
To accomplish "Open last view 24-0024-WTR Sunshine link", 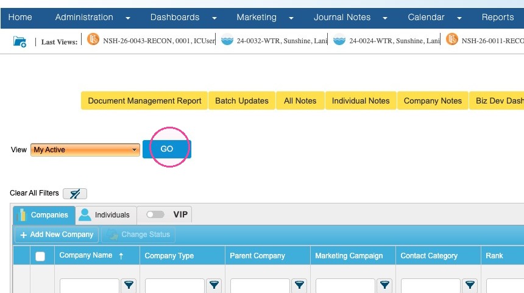I will click(394, 41).
